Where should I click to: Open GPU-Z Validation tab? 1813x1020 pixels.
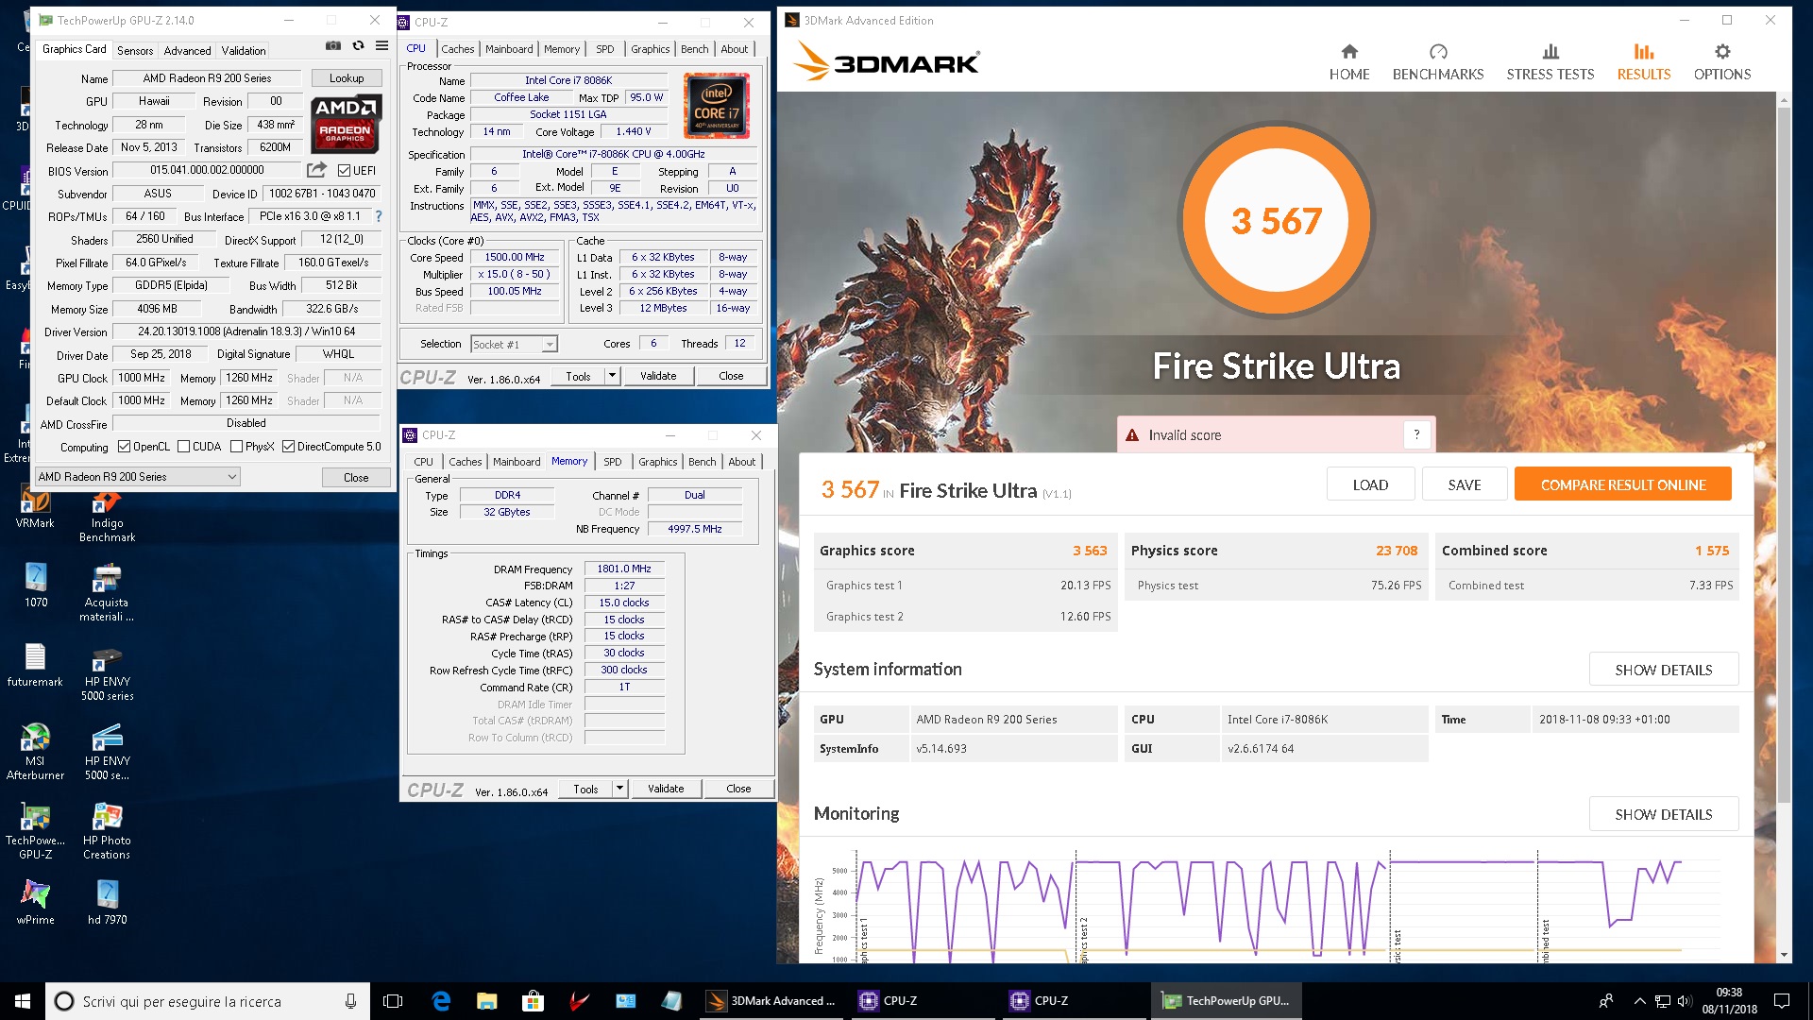[x=244, y=51]
